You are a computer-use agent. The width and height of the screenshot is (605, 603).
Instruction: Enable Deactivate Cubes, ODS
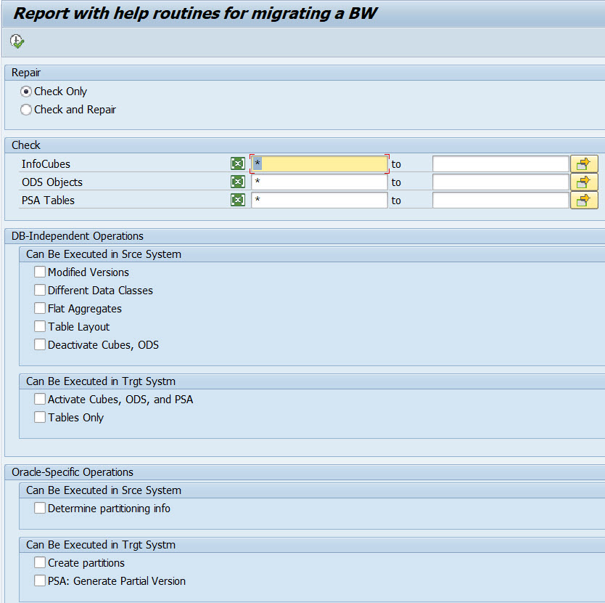click(x=40, y=344)
